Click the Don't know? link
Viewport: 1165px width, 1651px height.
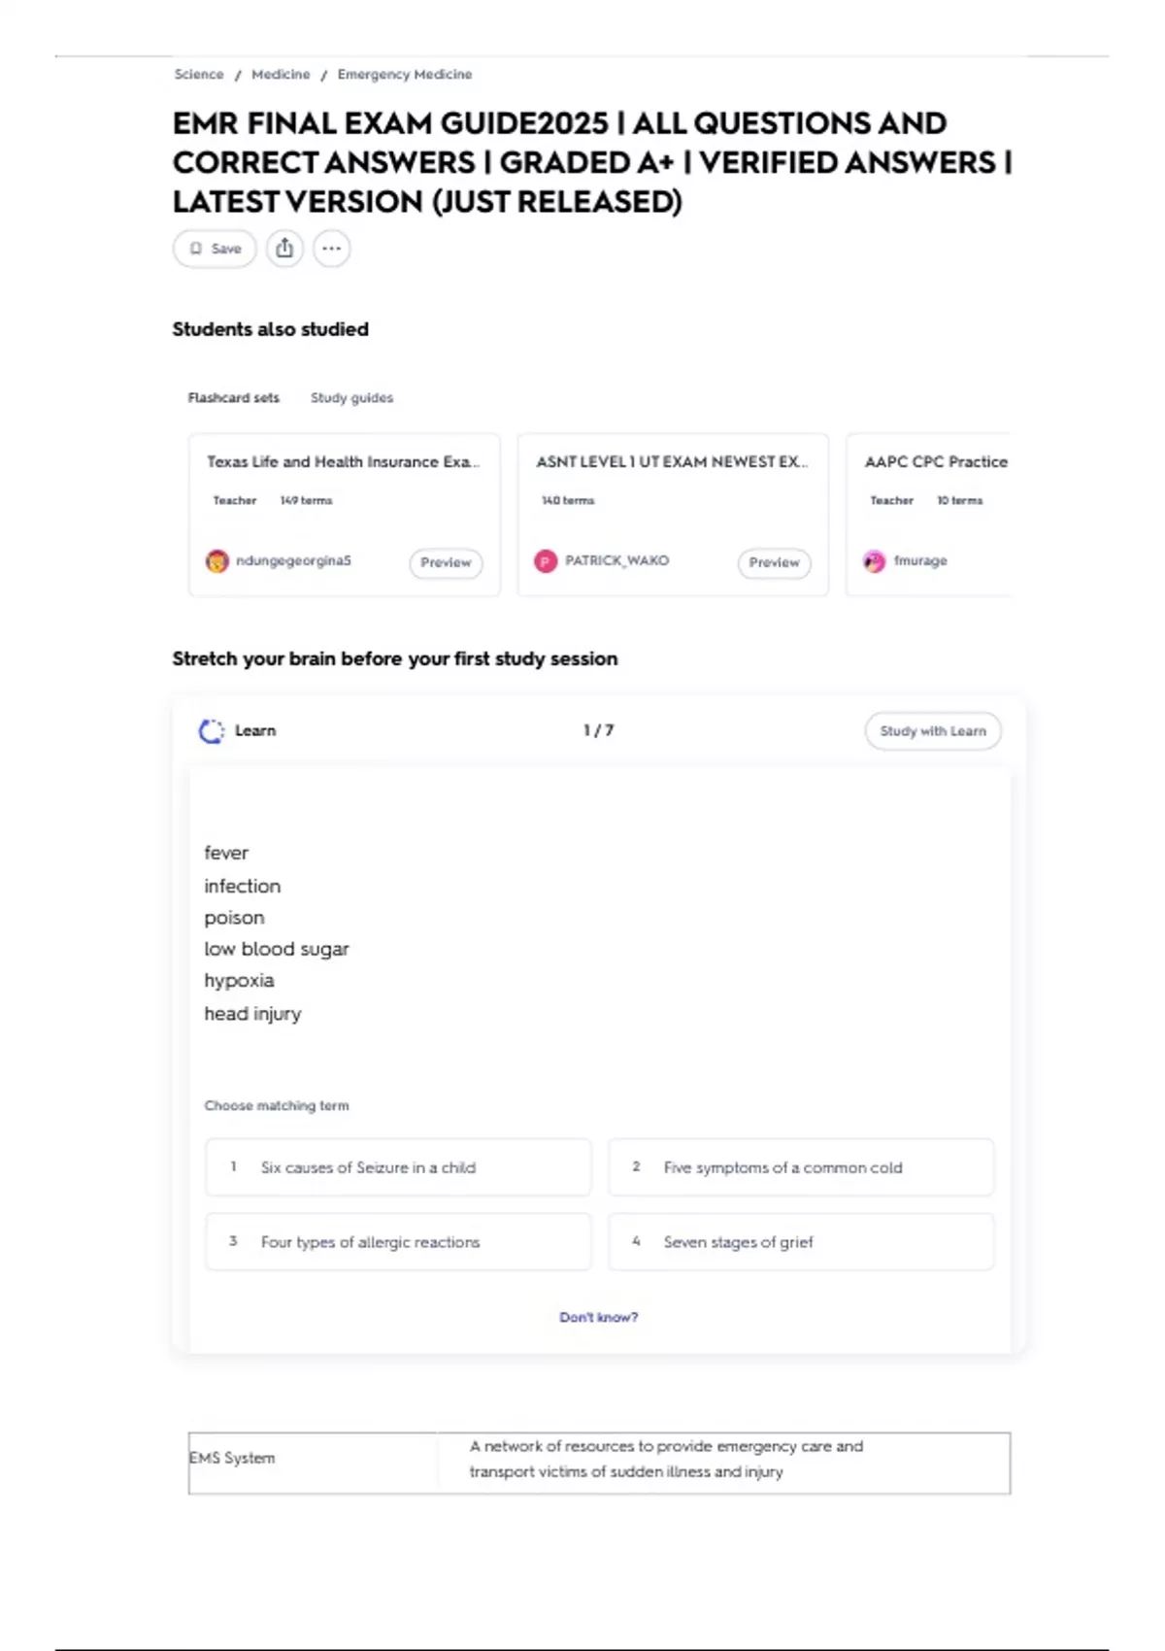[598, 1318]
